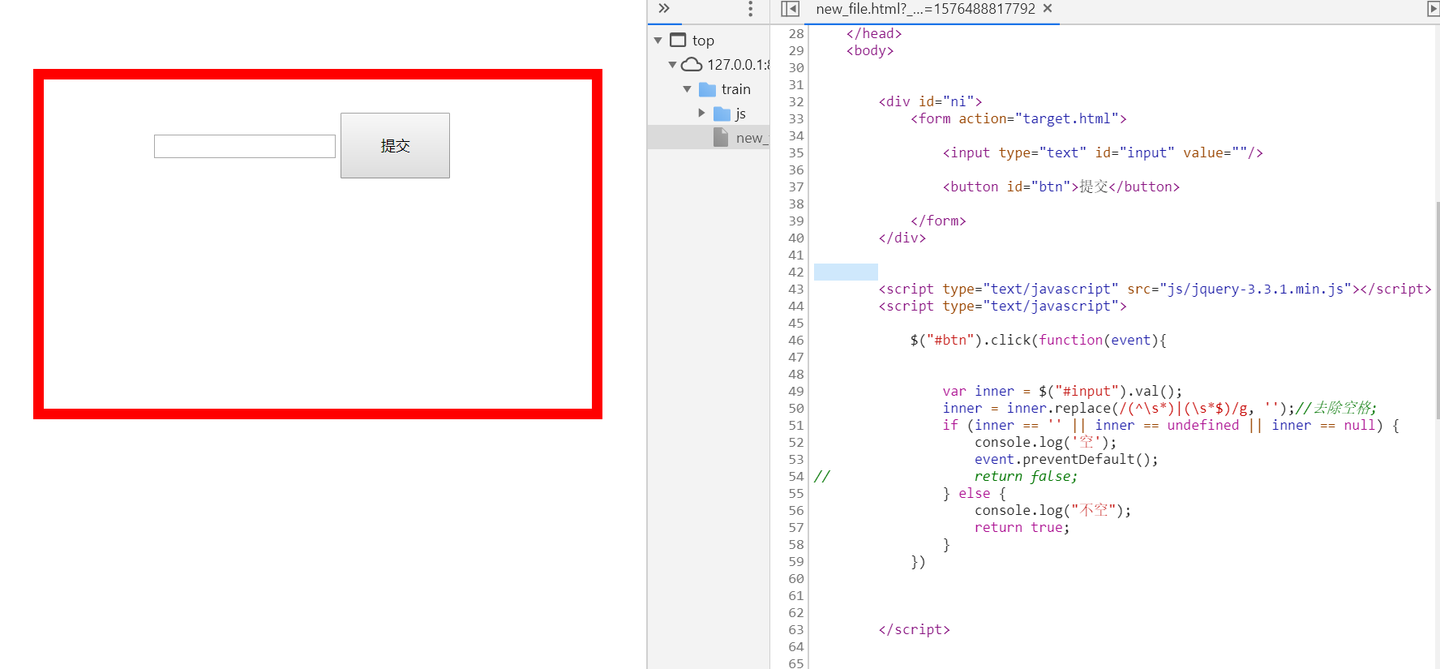The image size is (1440, 669).
Task: Toggle the debugger sidebar icon at far right
Action: coord(1433,9)
